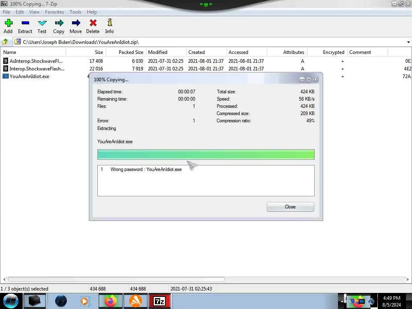The height and width of the screenshot is (309, 412).
Task: Sort by the Comment column header
Action: pyautogui.click(x=367, y=52)
